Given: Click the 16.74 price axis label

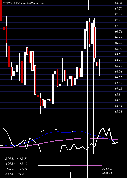Looking at the screenshot, I should 118,32.
